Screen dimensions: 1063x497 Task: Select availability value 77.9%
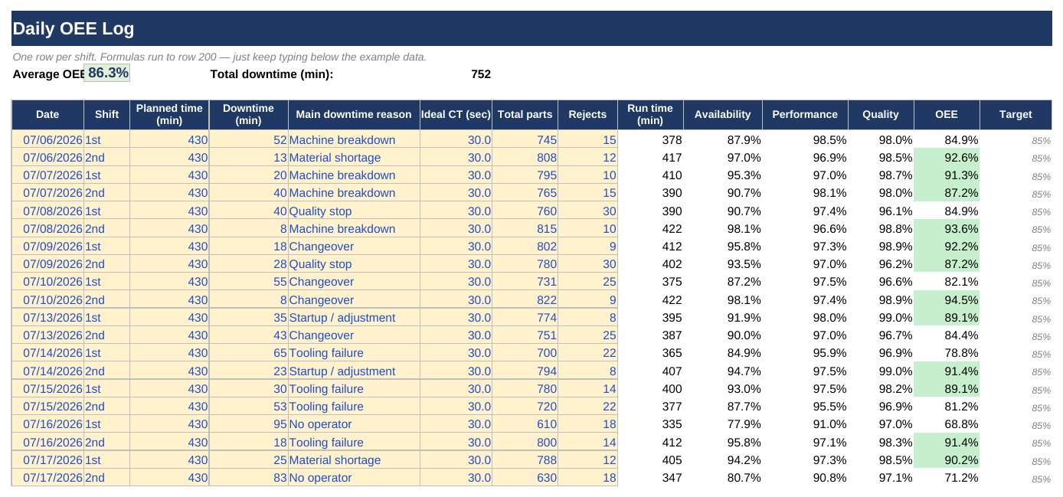tap(722, 424)
